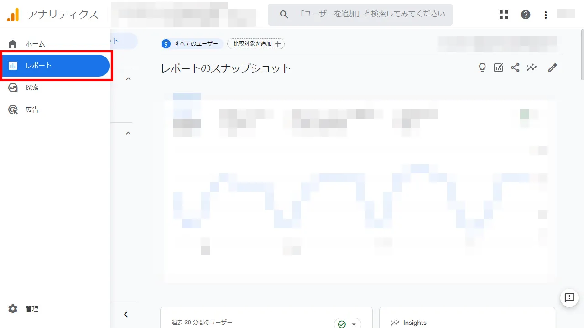This screenshot has width=584, height=328.
Task: Click the customize report icon
Action: coord(498,68)
